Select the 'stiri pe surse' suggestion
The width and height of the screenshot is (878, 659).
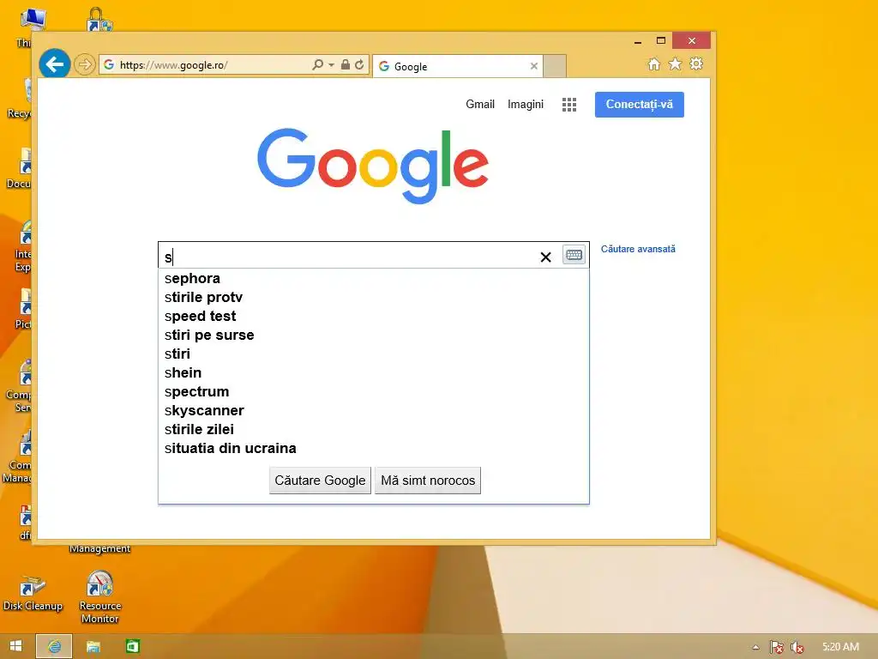374,336
